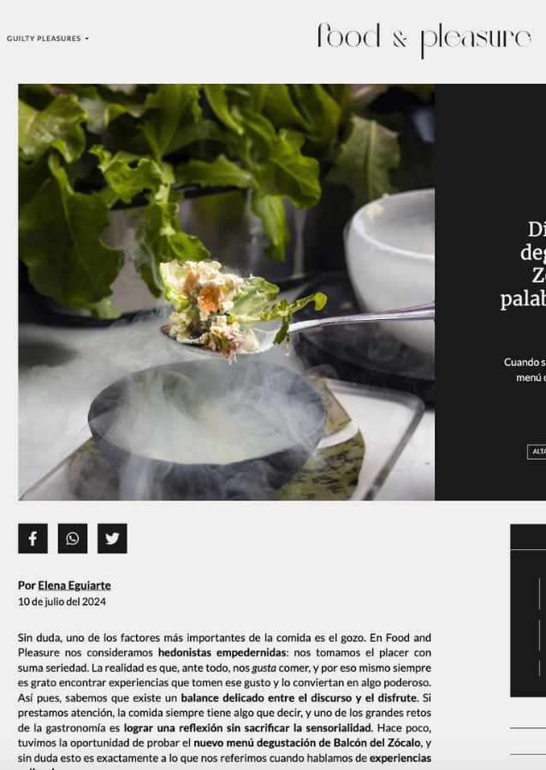
Task: Open author Elena Eguiarte's profile link
Action: (74, 585)
